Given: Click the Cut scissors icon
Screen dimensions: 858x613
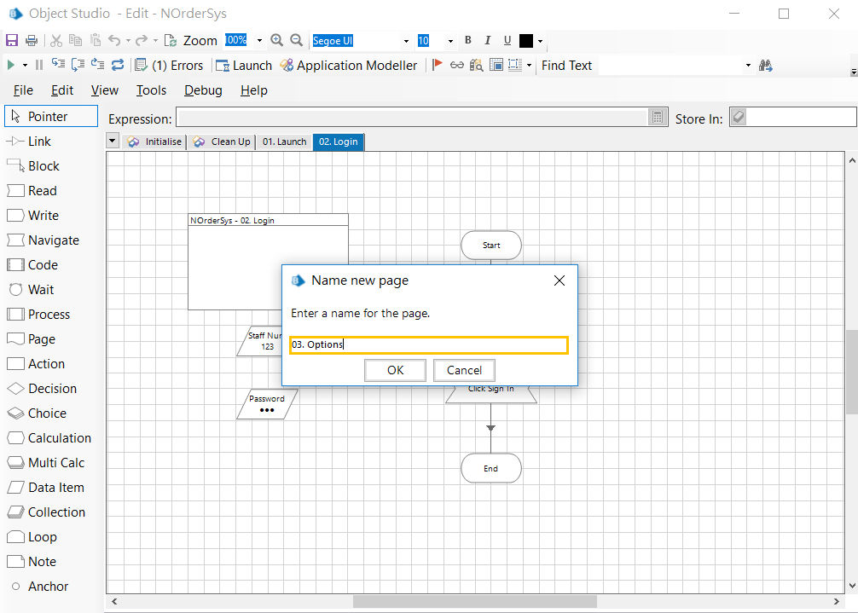Looking at the screenshot, I should coord(55,40).
